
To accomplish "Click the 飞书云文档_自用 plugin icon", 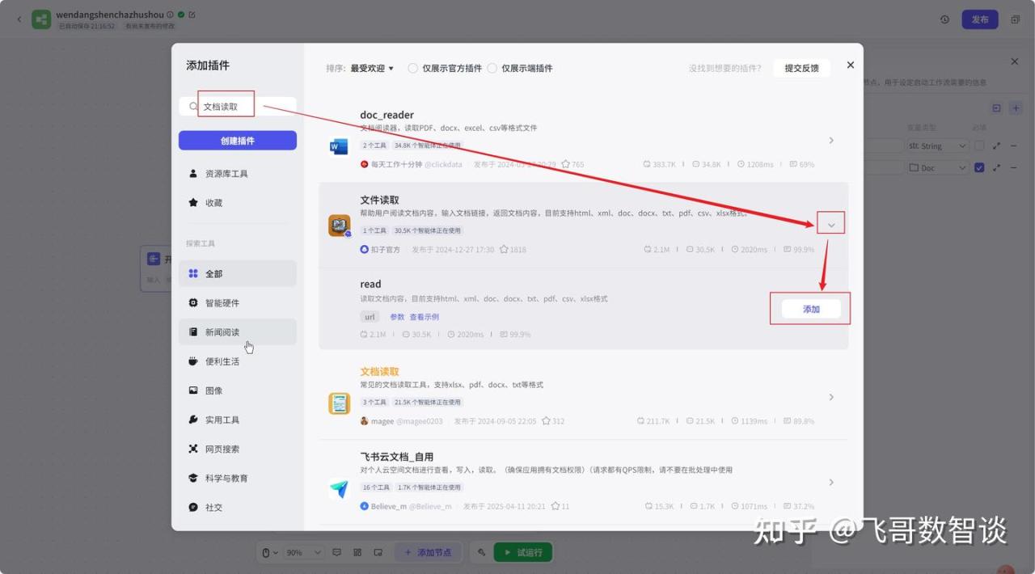I will pos(340,489).
